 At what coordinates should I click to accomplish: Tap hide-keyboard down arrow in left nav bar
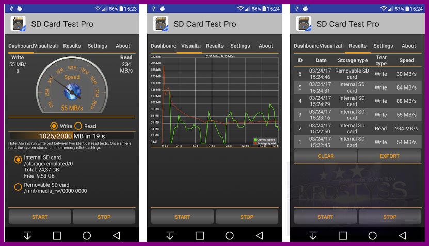click(x=27, y=235)
